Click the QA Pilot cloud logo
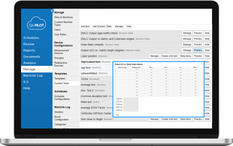The image size is (233, 146). [x=36, y=24]
